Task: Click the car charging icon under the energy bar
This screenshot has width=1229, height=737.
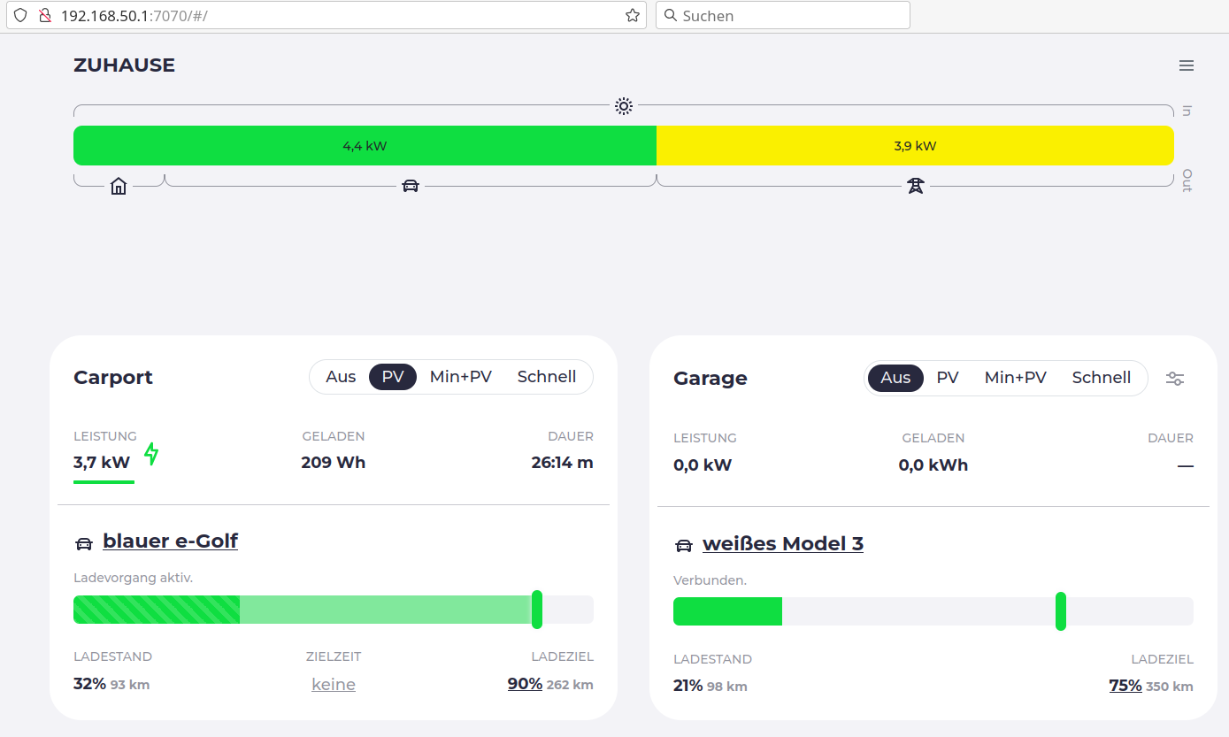Action: [411, 186]
